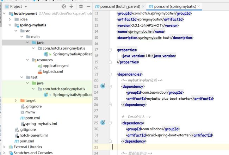Fold the dependencies block at line 21

110,74
